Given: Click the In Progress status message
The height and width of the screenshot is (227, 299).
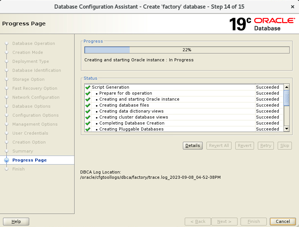Looking at the screenshot, I should click(x=139, y=60).
